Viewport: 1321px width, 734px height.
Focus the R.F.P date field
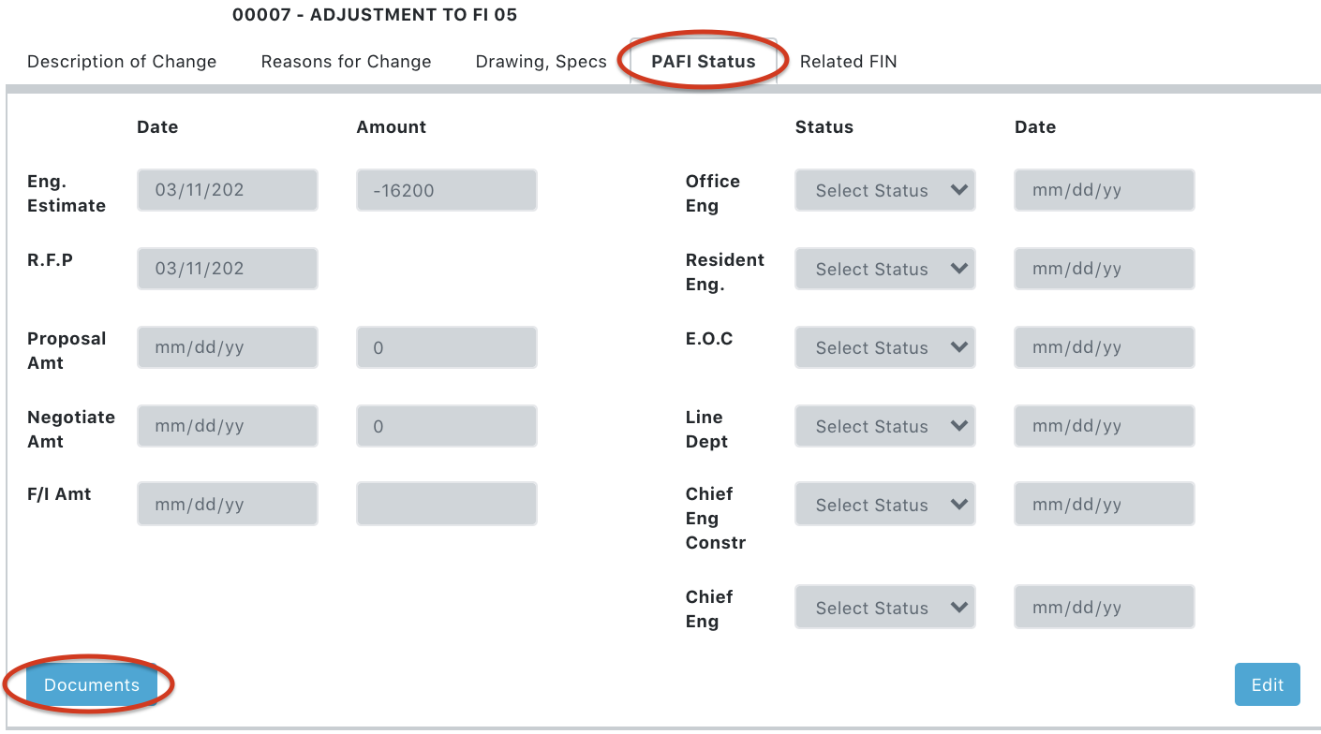tap(228, 269)
